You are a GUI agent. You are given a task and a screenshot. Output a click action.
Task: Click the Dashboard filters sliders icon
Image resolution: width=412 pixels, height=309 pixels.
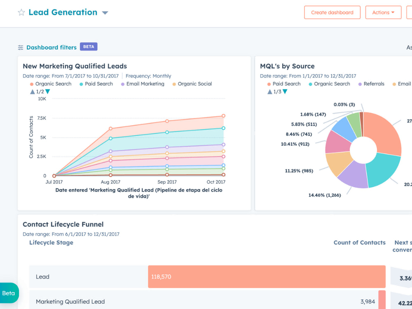click(21, 47)
